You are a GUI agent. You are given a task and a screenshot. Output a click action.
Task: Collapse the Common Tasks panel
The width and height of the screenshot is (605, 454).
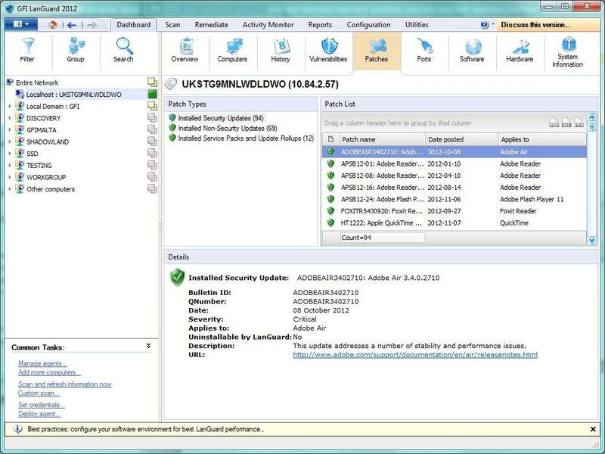click(148, 346)
